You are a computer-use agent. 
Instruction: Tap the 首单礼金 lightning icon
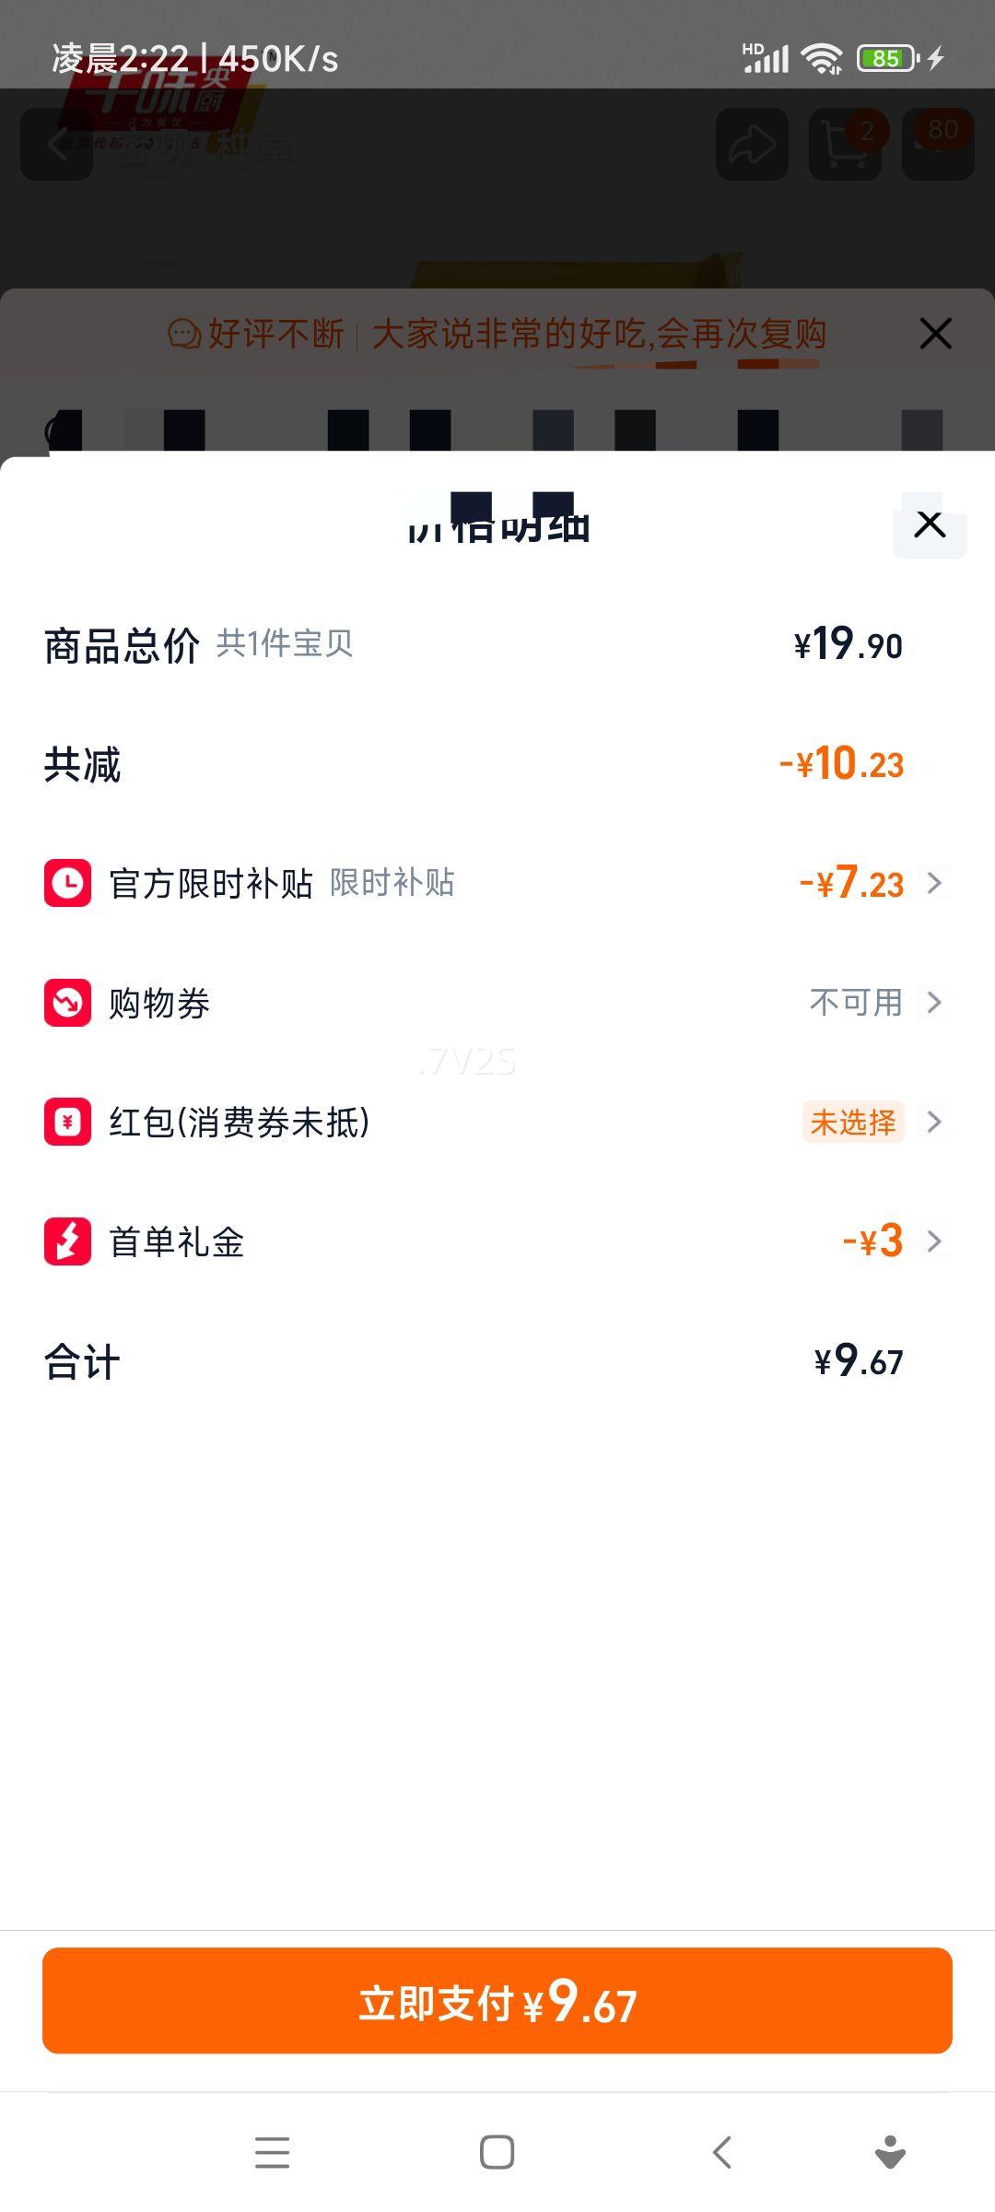[67, 1241]
